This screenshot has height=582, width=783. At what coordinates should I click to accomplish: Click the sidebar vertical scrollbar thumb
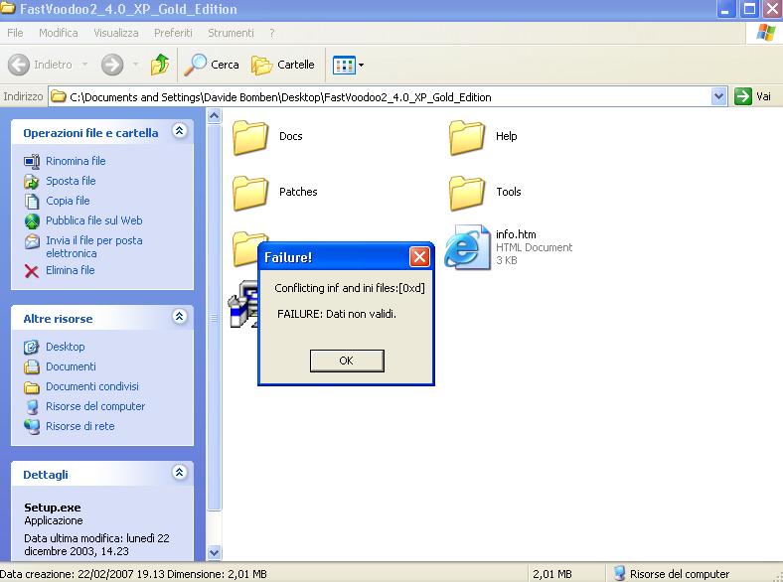(x=215, y=318)
